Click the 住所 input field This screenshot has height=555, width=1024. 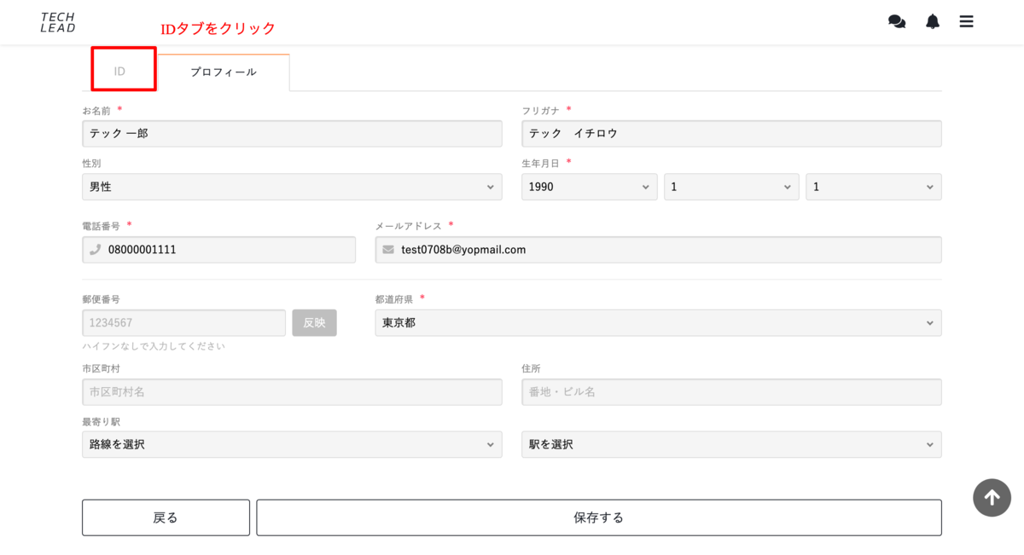tap(731, 392)
